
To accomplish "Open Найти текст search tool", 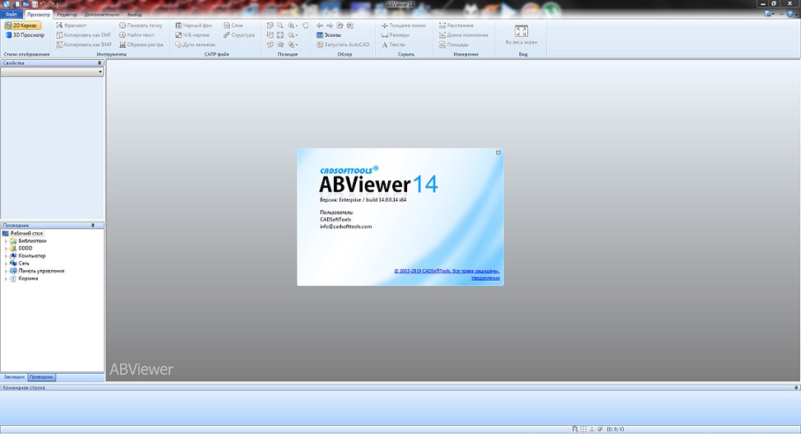I will pos(137,35).
